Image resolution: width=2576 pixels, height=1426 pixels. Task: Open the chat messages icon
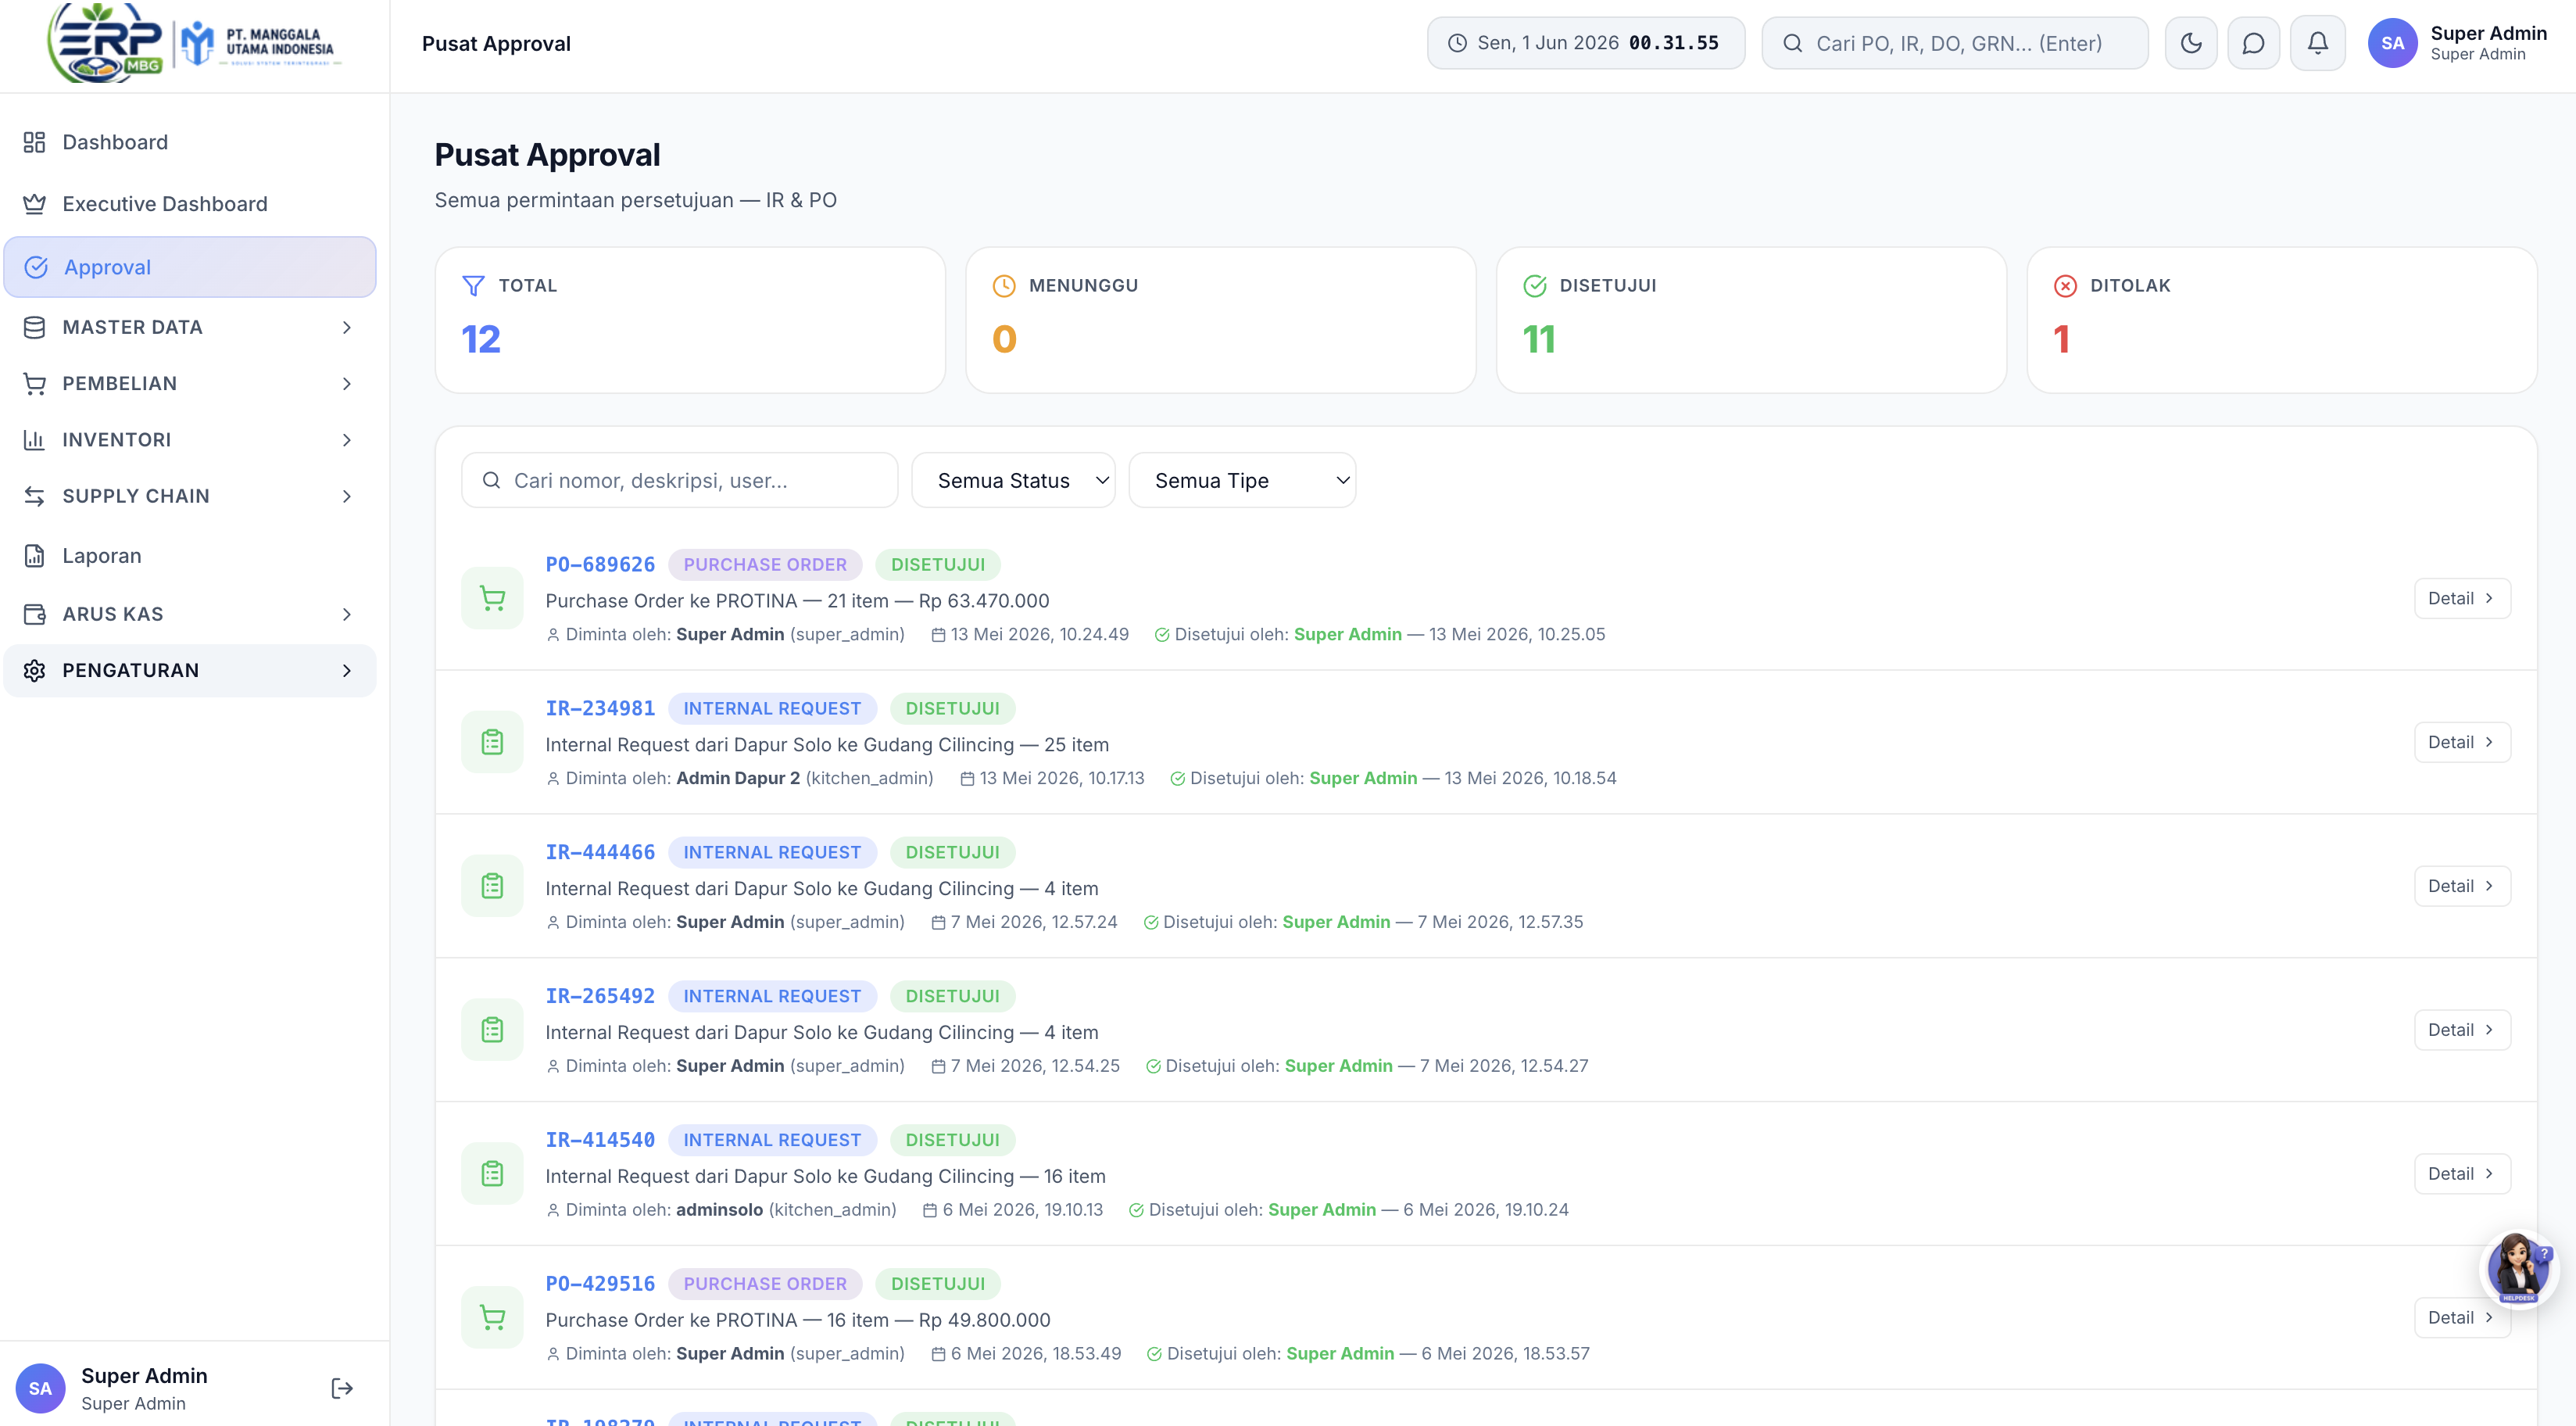pyautogui.click(x=2253, y=43)
